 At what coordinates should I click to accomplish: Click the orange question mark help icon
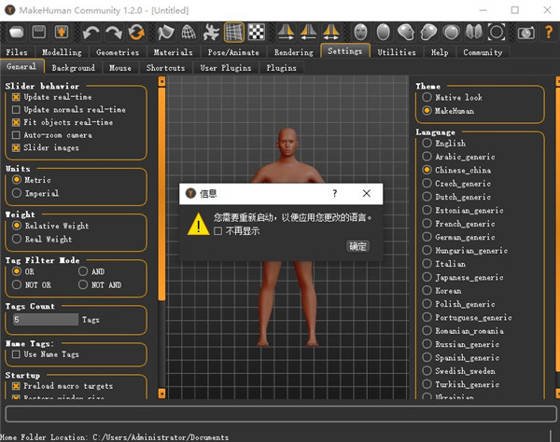[x=549, y=33]
